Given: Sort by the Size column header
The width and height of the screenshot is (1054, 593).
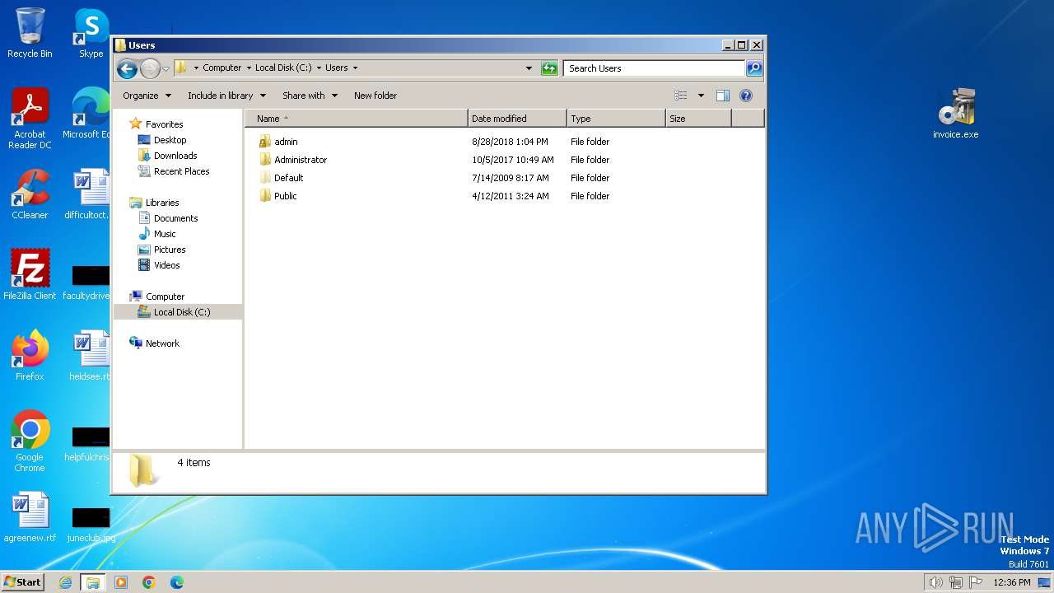Looking at the screenshot, I should click(698, 119).
